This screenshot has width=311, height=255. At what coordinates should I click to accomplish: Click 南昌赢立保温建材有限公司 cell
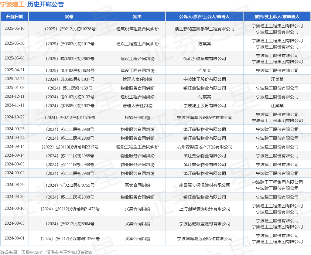coord(204,185)
